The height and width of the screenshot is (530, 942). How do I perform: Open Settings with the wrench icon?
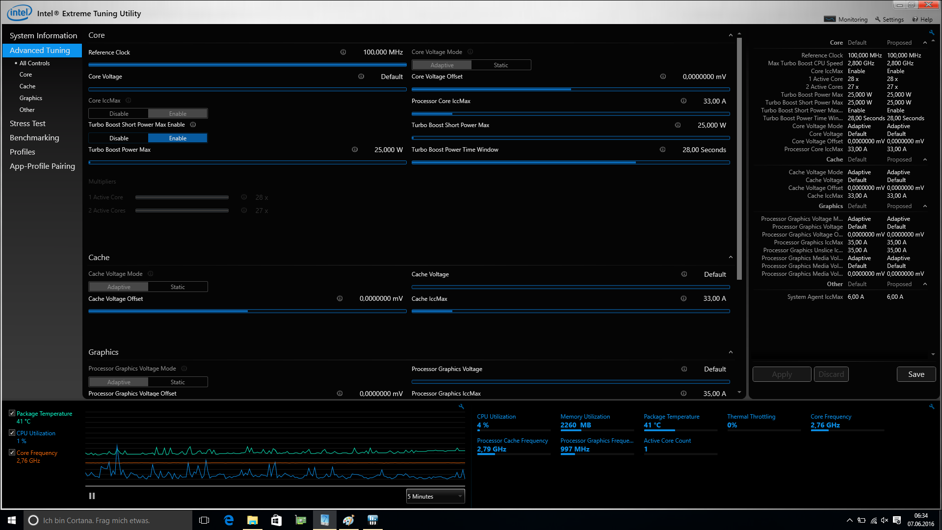pyautogui.click(x=889, y=20)
